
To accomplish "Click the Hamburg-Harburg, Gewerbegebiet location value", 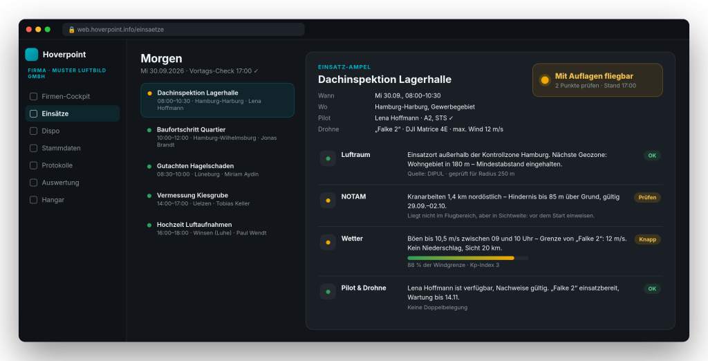I will coord(425,107).
